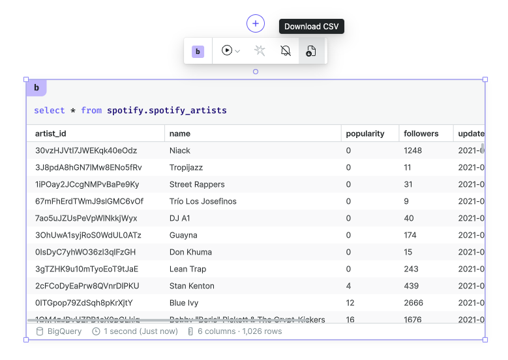The width and height of the screenshot is (508, 360).
Task: Click the BigQuery database icon in footer
Action: click(40, 331)
